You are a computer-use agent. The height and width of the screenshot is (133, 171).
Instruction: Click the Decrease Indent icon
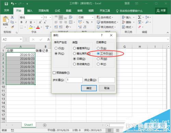point(56,27)
